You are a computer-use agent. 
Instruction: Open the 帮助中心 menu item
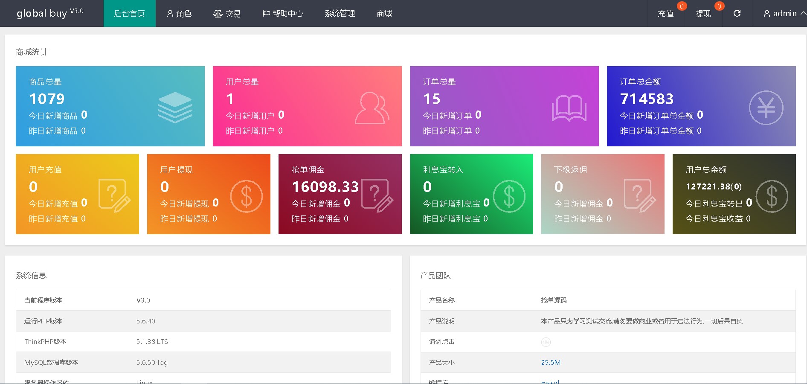[283, 14]
